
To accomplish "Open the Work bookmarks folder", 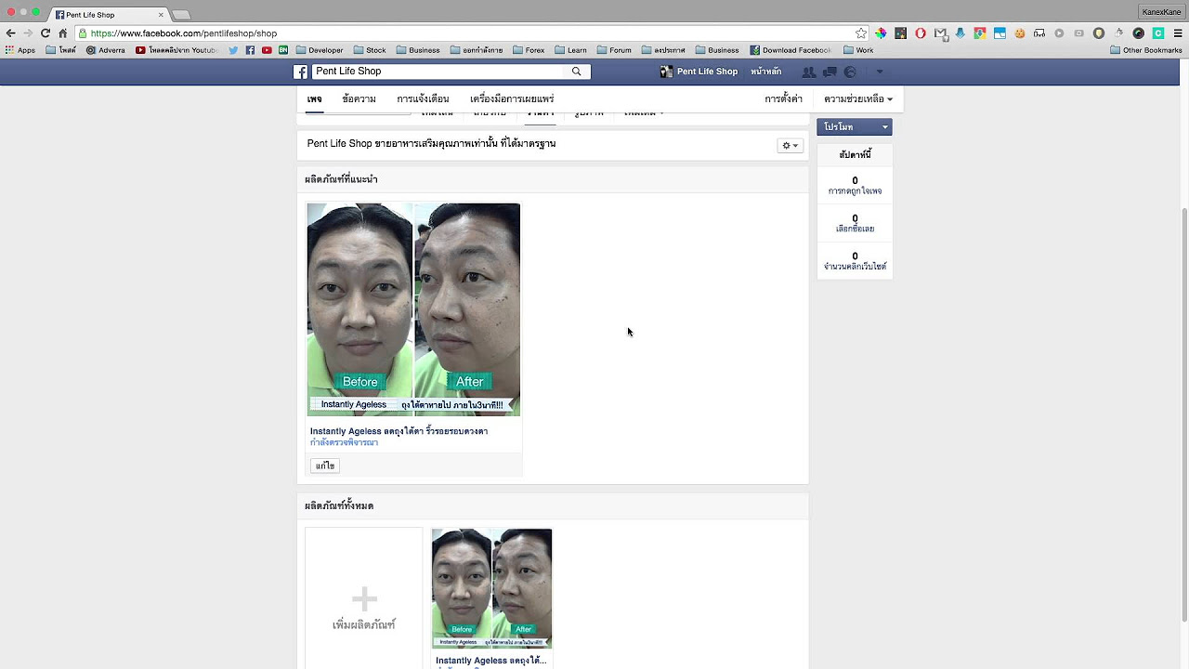I will [857, 50].
